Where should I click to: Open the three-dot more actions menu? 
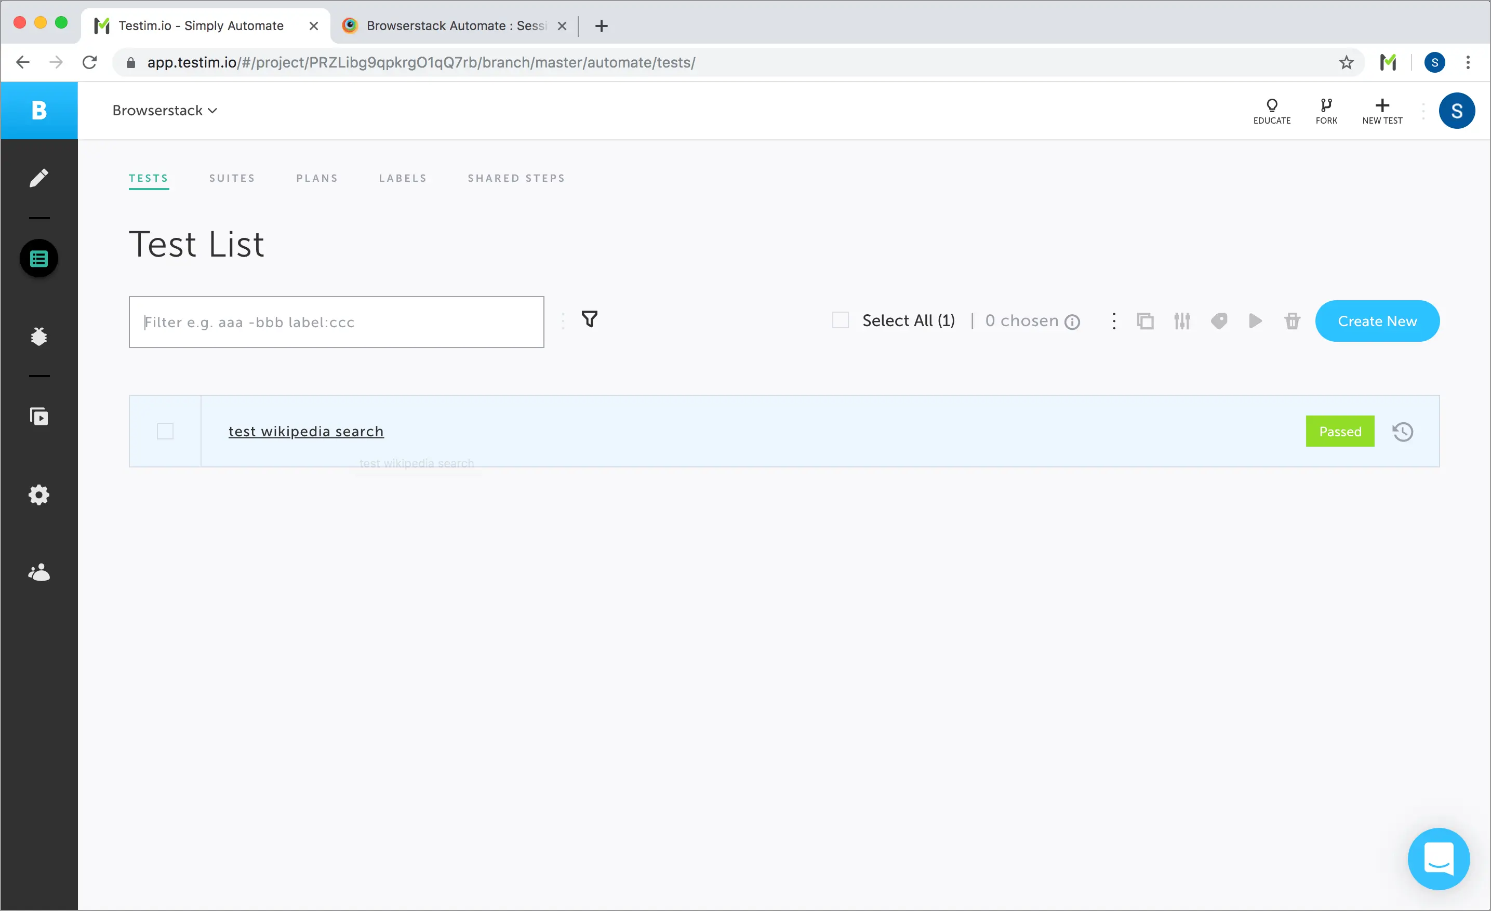click(1113, 320)
